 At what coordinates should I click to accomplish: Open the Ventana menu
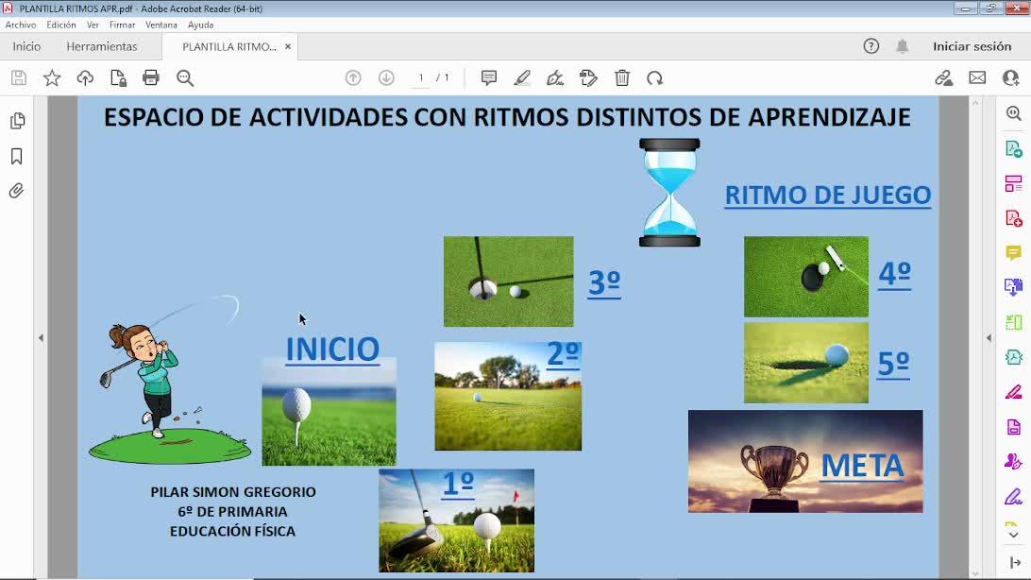coord(161,25)
